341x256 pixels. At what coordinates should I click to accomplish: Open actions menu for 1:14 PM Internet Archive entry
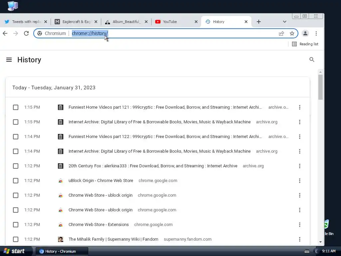299,151
